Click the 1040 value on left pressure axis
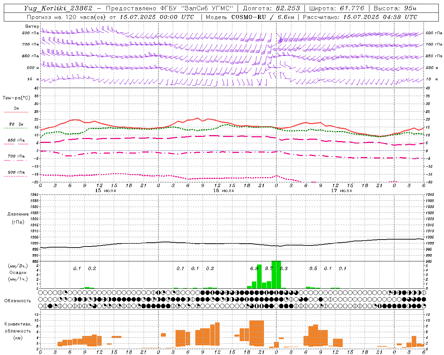The width and height of the screenshot is (444, 355). tap(35, 194)
